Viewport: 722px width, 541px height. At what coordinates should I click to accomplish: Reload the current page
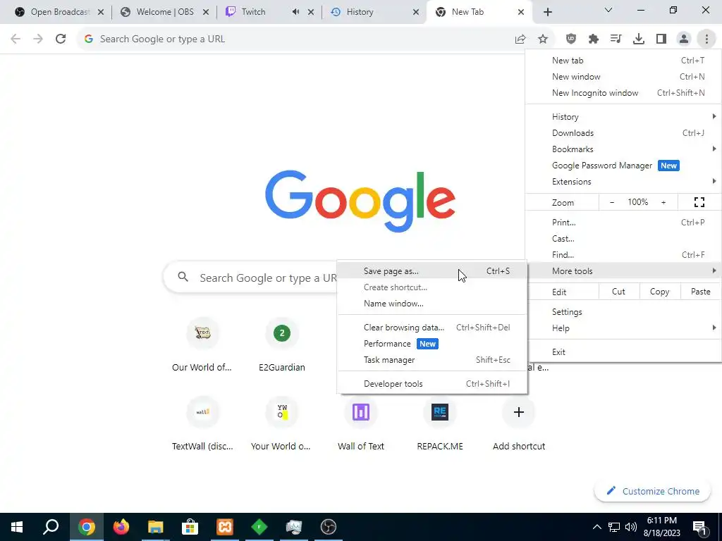[x=61, y=39]
